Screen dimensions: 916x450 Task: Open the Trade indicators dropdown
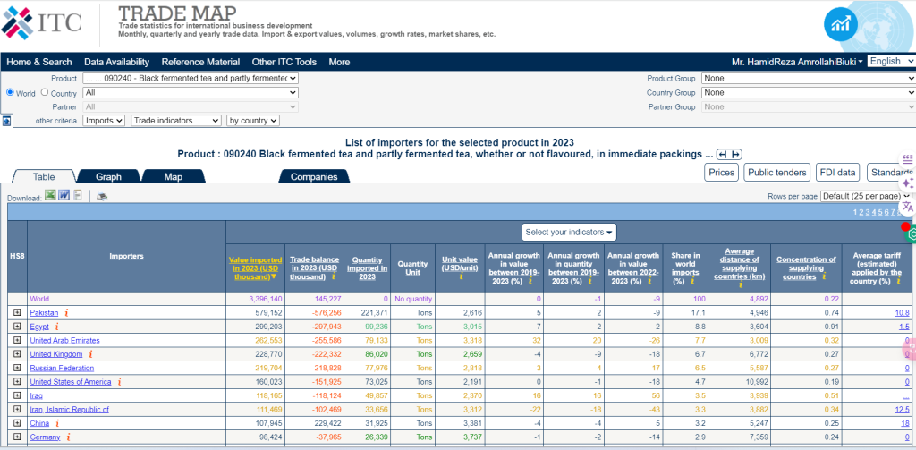(x=176, y=121)
